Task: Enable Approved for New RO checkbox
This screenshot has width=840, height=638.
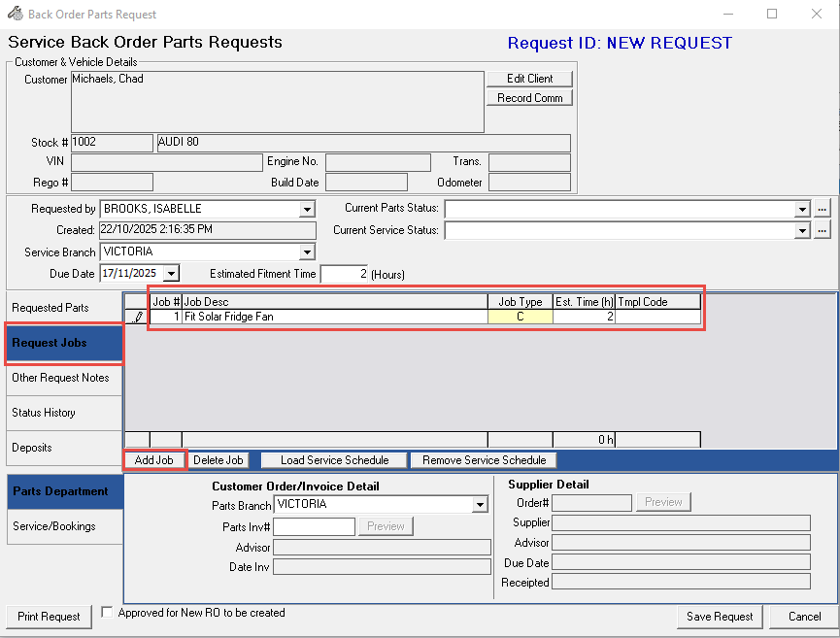Action: tap(108, 613)
